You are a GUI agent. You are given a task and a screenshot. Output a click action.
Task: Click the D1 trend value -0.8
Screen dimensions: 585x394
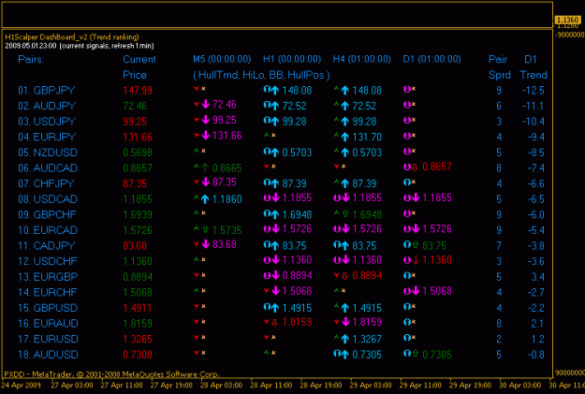click(x=535, y=355)
